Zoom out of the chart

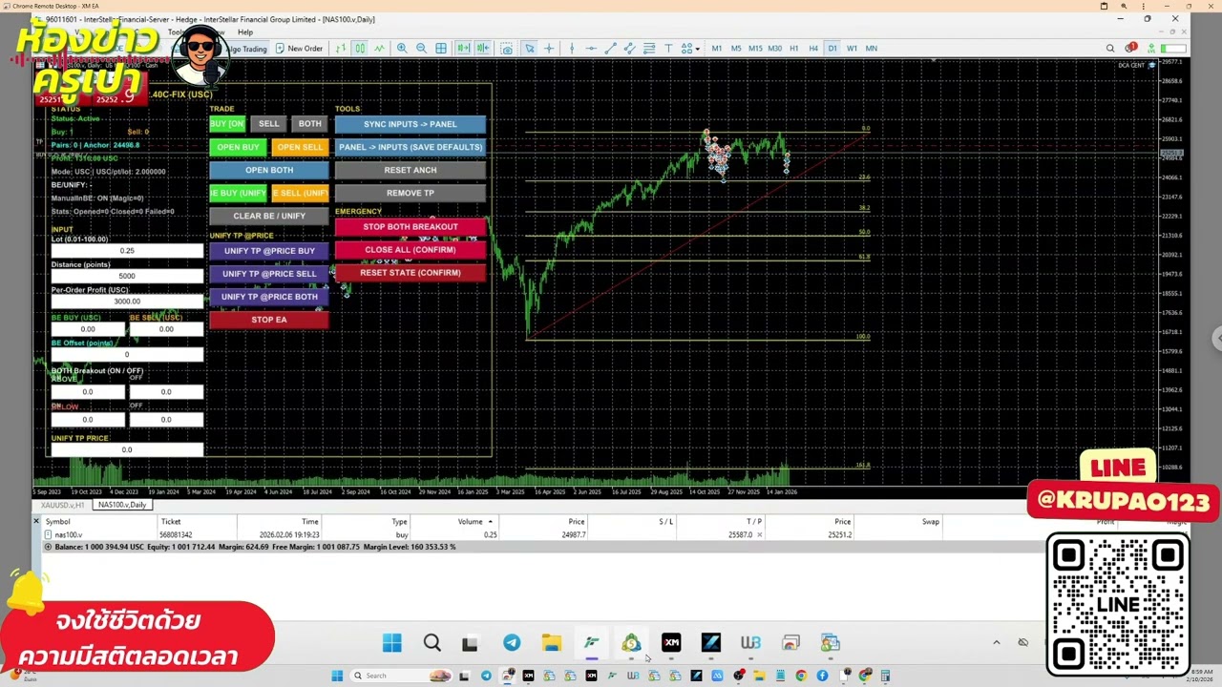pos(421,49)
